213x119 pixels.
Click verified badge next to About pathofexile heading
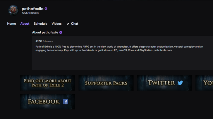point(61,33)
